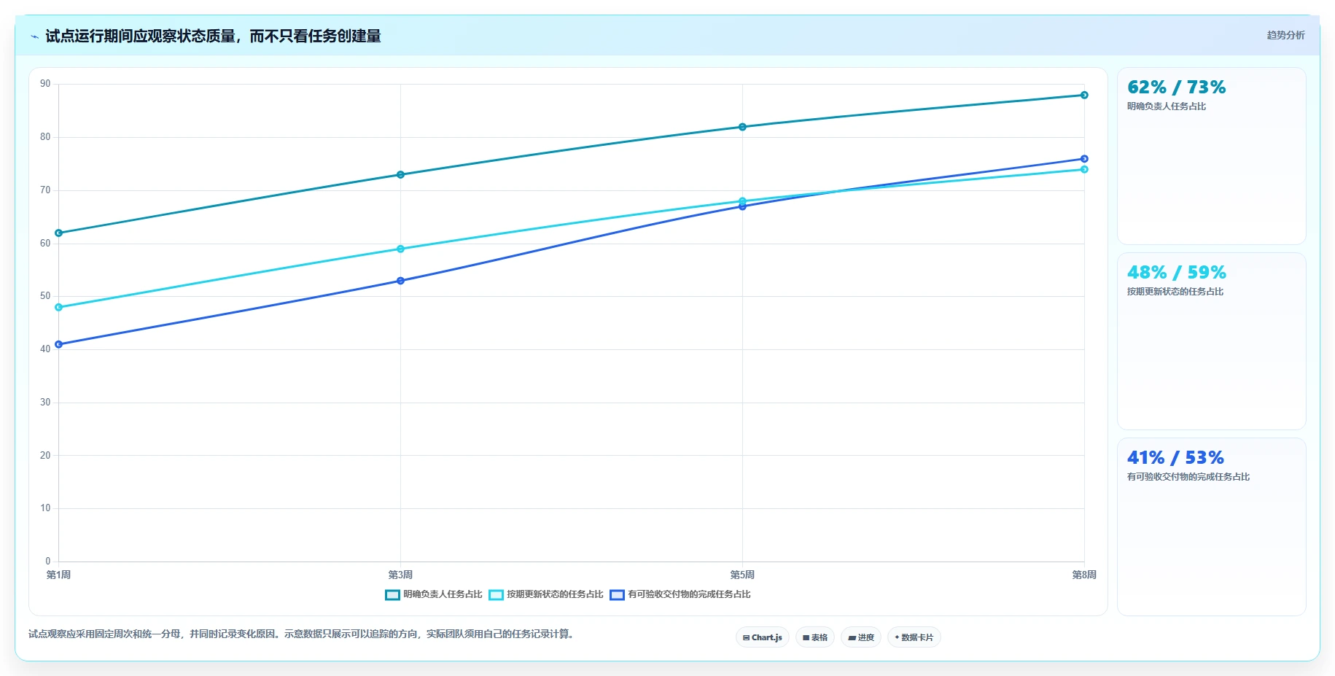1335x676 pixels.
Task: Select the teal data point at 第3周
Action: 400,175
